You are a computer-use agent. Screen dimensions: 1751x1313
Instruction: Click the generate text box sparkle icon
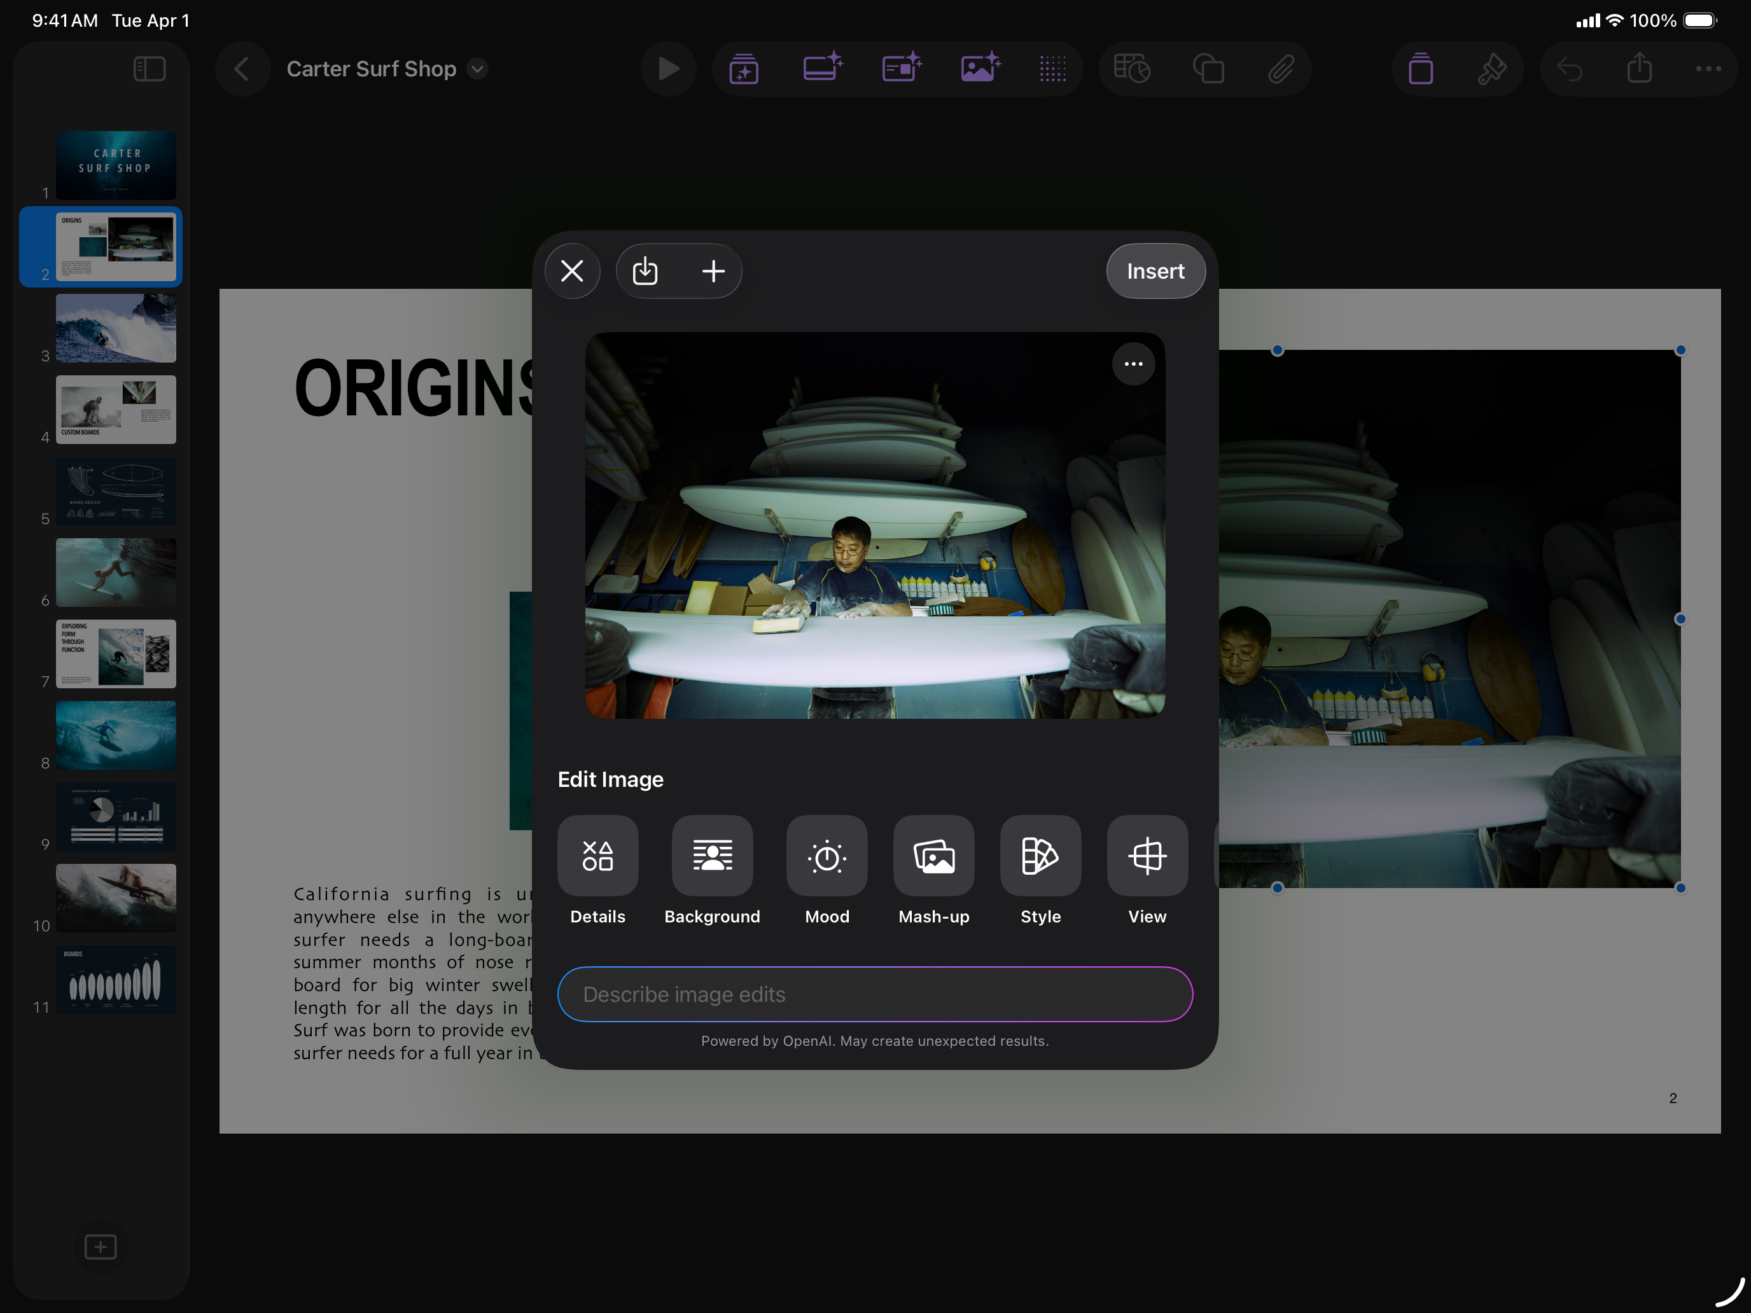point(902,67)
